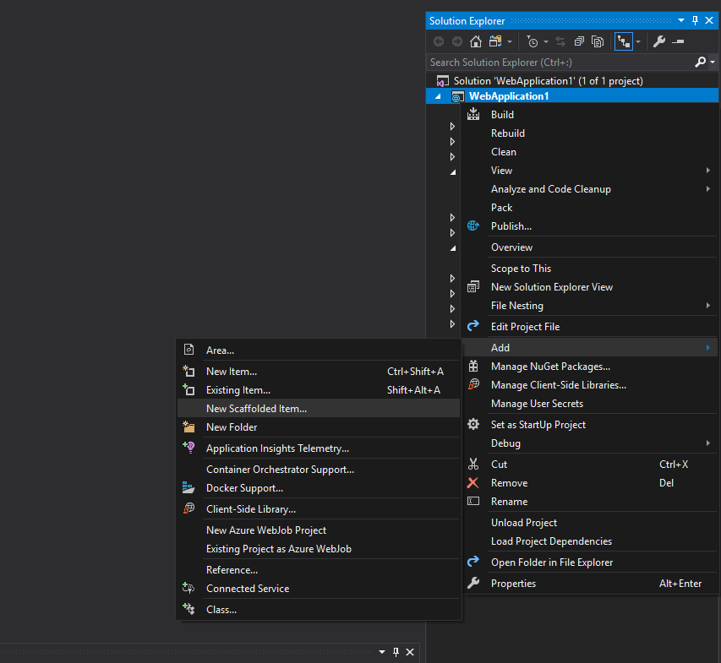Select New Azure WebJob Project
Image resolution: width=721 pixels, height=663 pixels.
coord(319,530)
